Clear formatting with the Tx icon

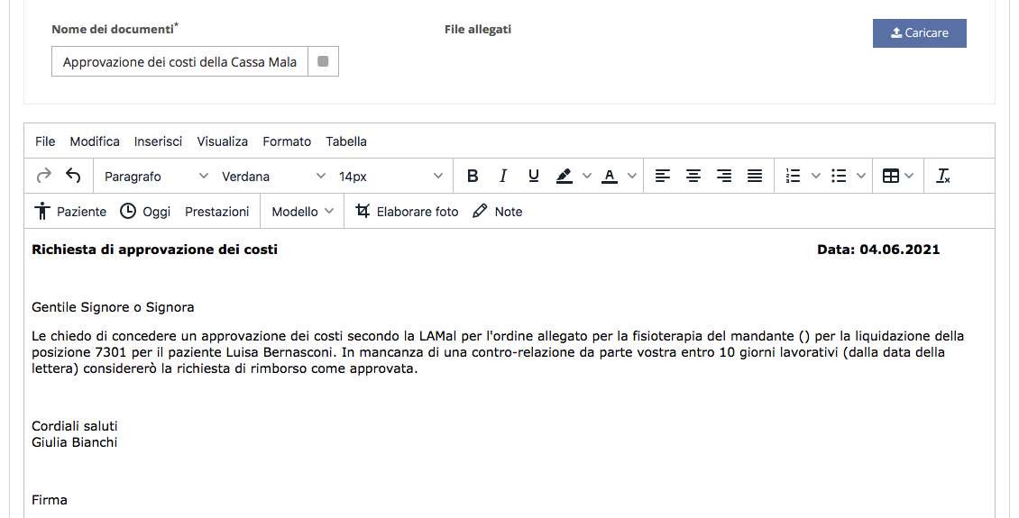tap(943, 176)
